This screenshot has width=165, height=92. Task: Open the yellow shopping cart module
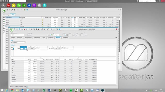tap(14, 5)
